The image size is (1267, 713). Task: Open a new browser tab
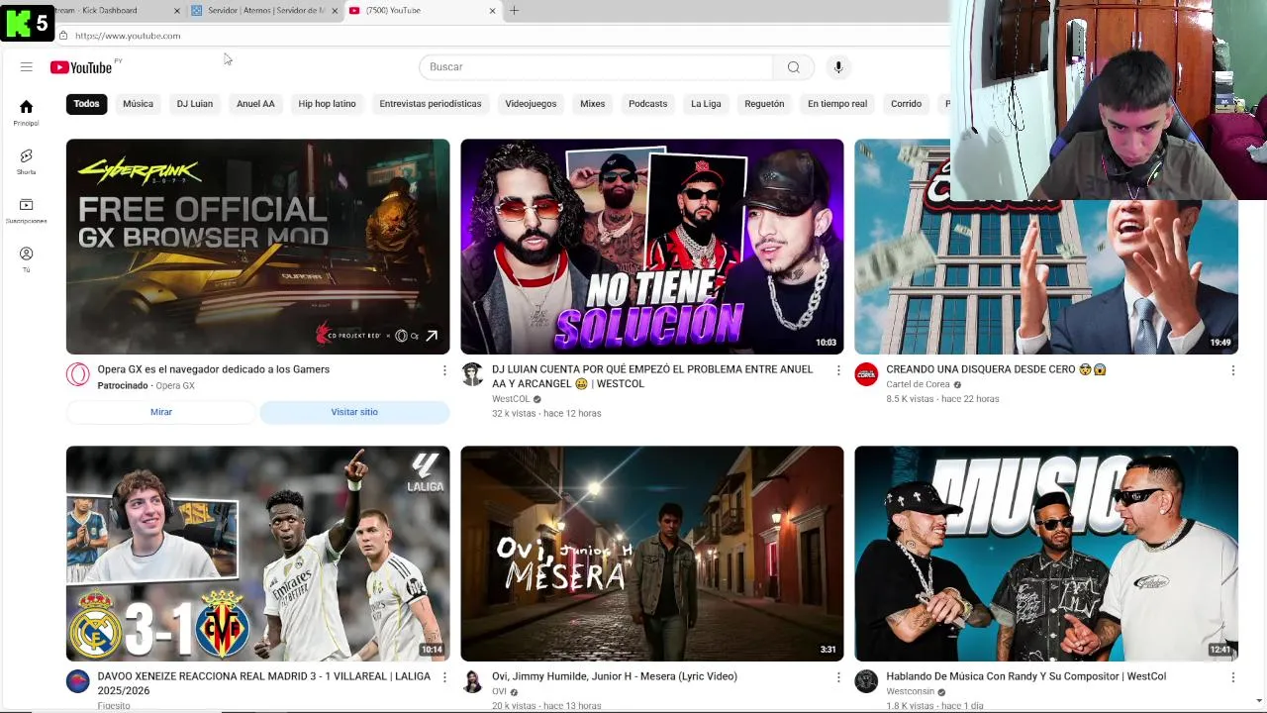(514, 11)
